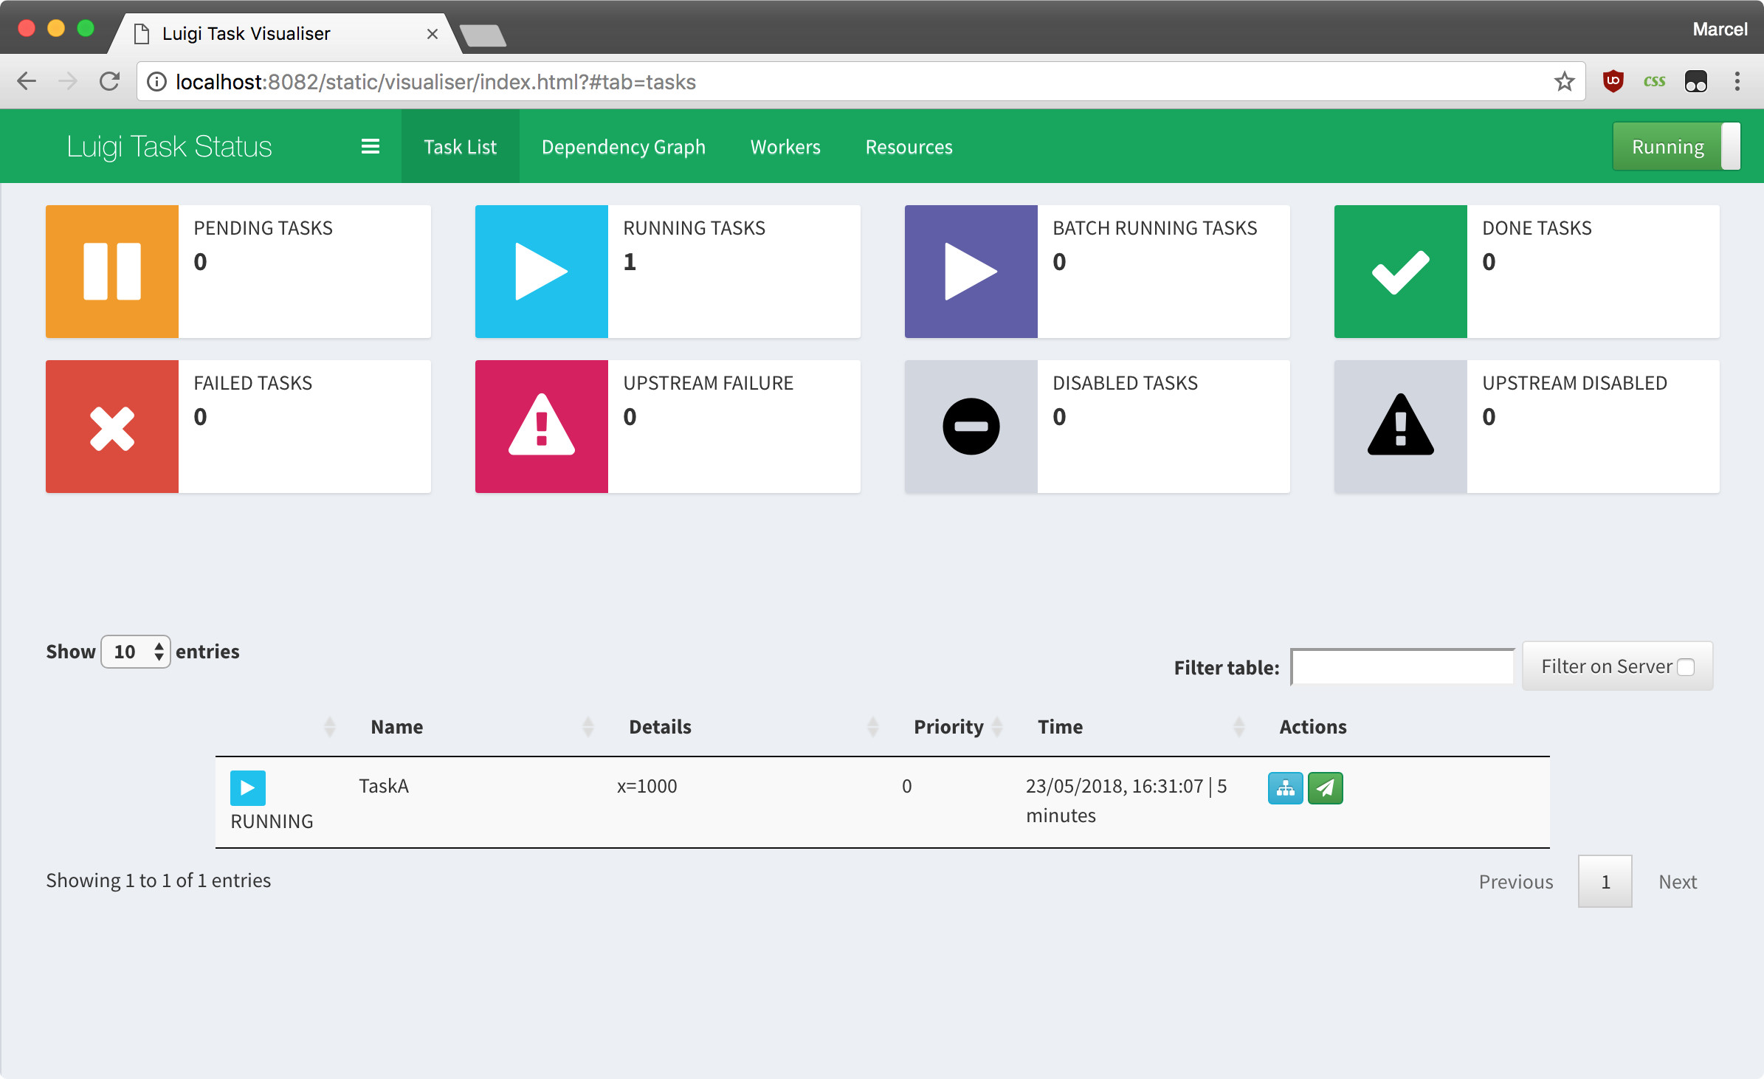This screenshot has height=1079, width=1764.
Task: Click the Pending Tasks card label
Action: [x=263, y=228]
